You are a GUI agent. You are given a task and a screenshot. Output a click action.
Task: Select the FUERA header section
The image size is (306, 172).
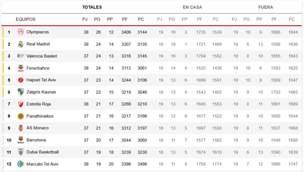click(x=266, y=7)
